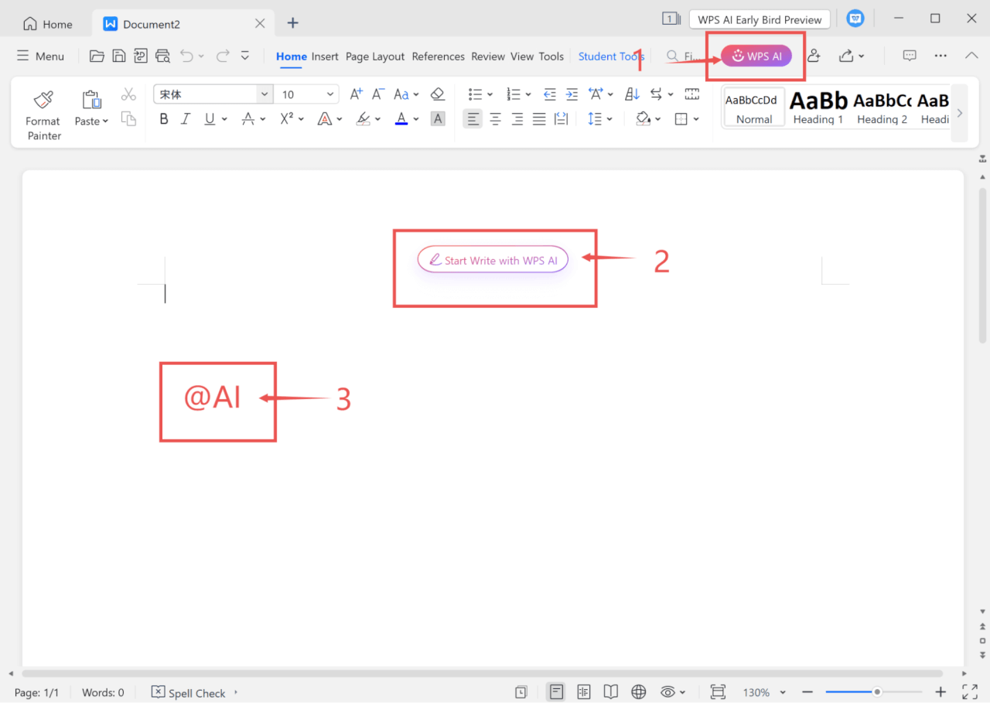This screenshot has height=703, width=990.
Task: Save the document with the Save icon
Action: [x=118, y=56]
